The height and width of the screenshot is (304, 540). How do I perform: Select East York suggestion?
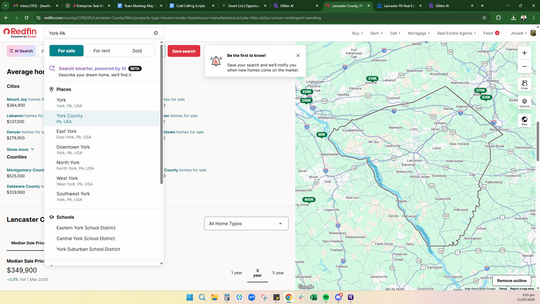coord(102,134)
